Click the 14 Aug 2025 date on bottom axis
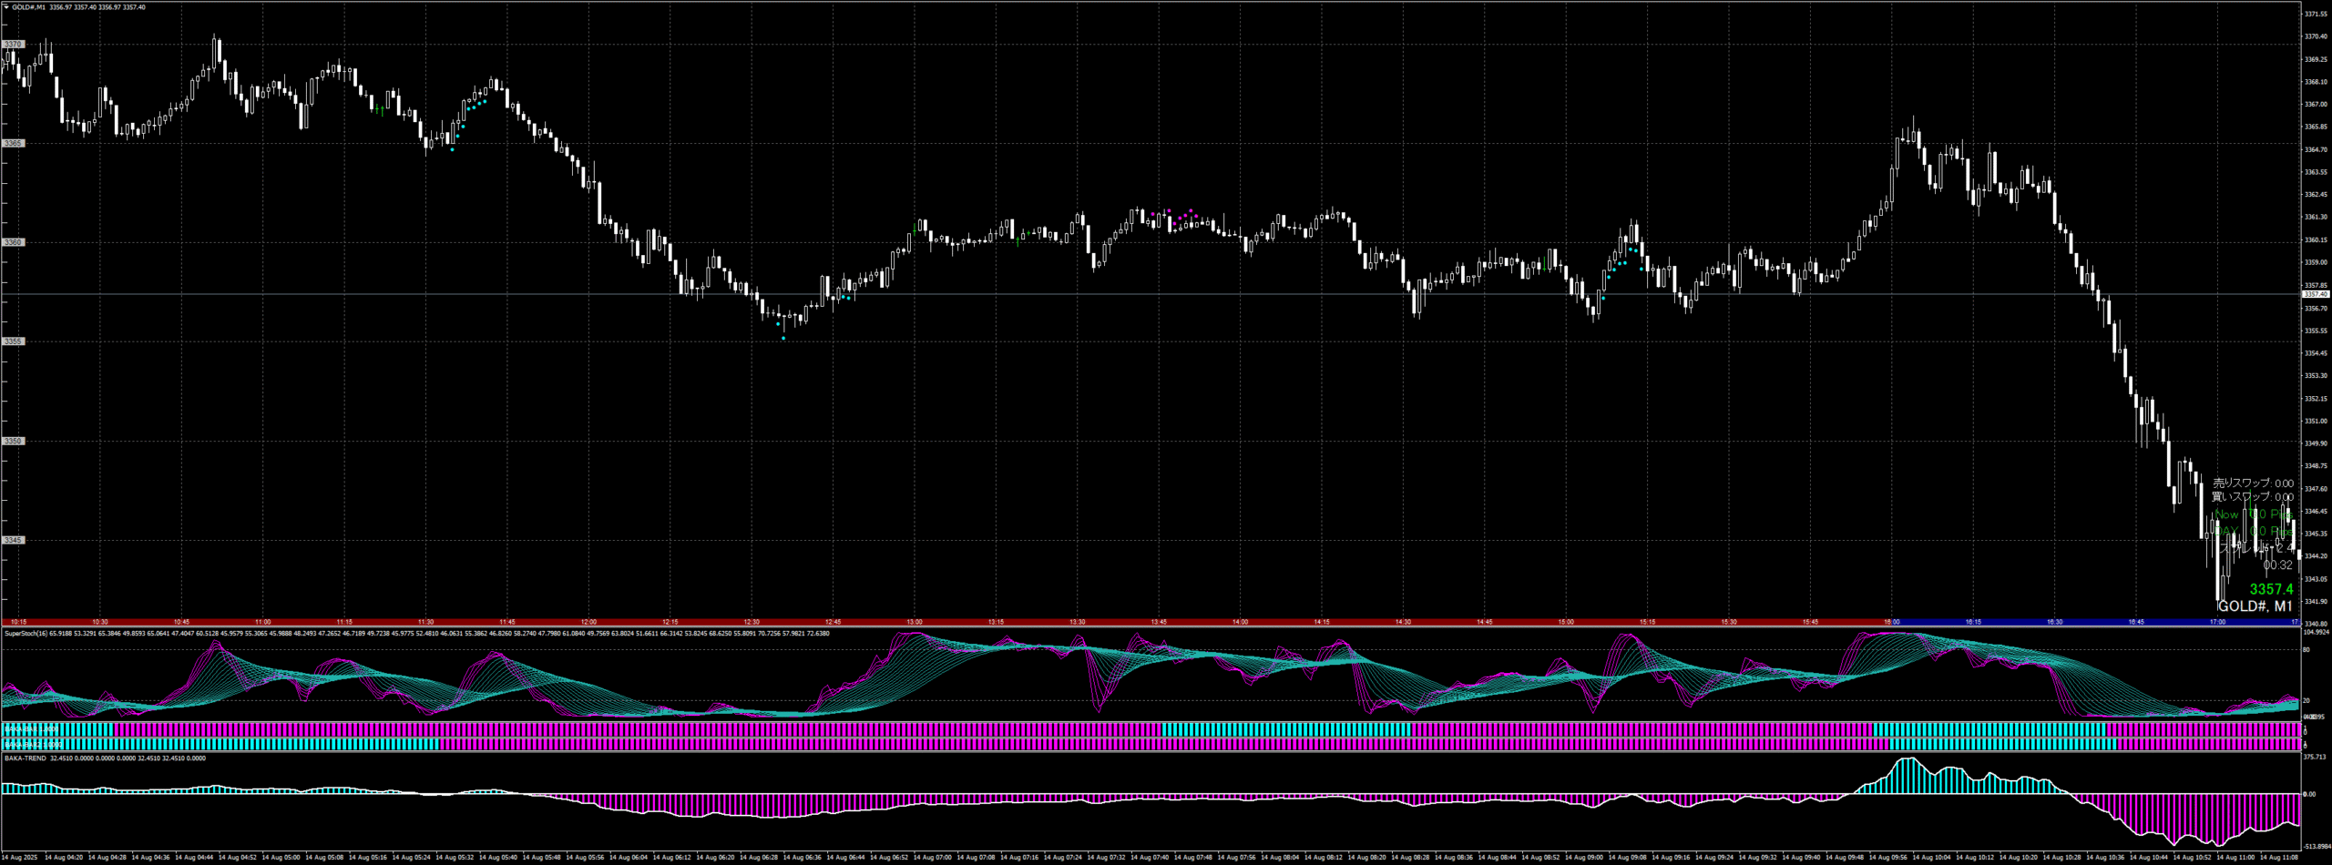This screenshot has height=865, width=2332. tap(19, 858)
